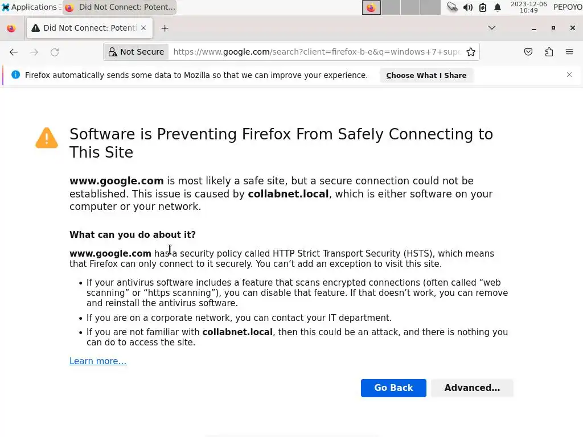Image resolution: width=583 pixels, height=437 pixels.
Task: Open the Extensions puzzle icon
Action: tap(549, 52)
